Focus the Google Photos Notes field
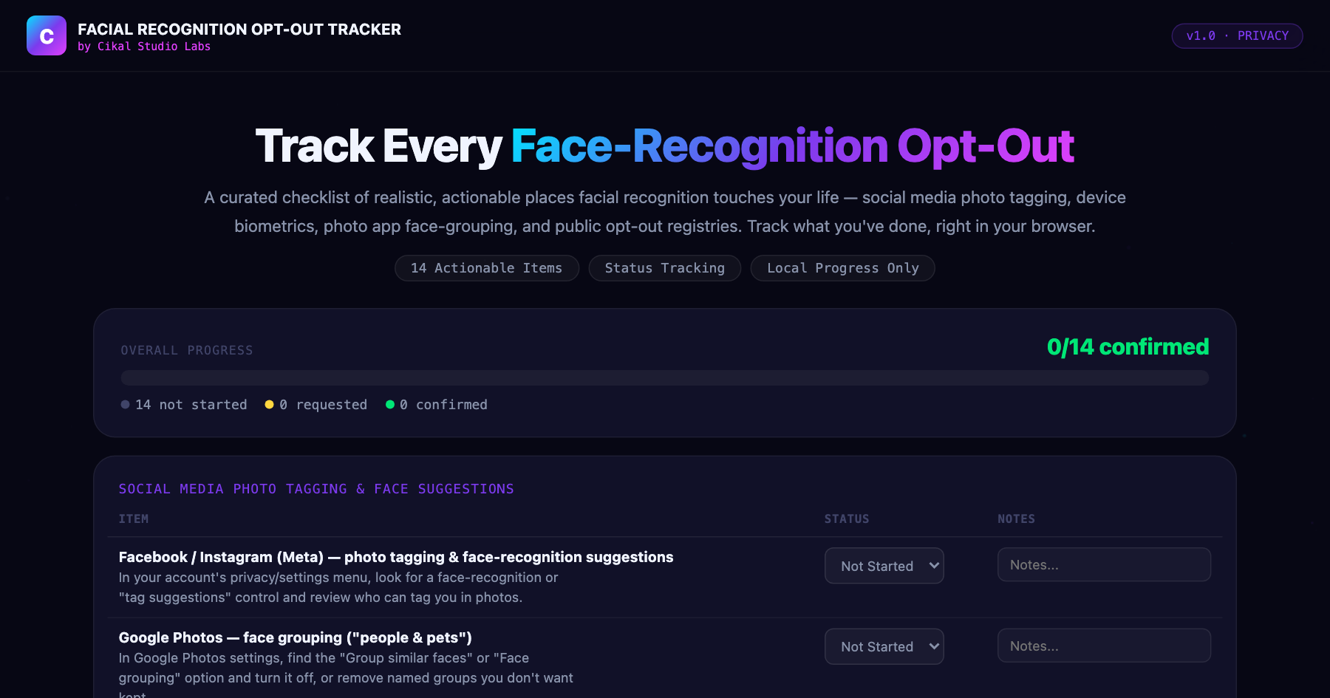This screenshot has height=698, width=1330. pos(1104,646)
